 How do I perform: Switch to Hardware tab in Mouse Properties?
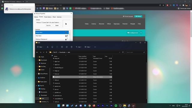tap(59, 17)
